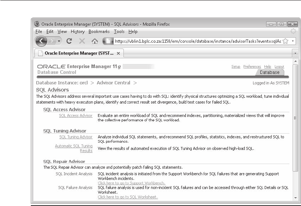Click the scrollbar down arrow
Viewport: 301px width, 206px height.
296,198
